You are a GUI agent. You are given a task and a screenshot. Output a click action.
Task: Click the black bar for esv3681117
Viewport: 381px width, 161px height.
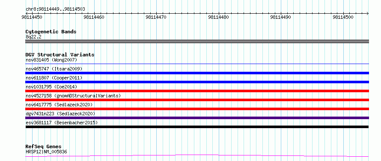click(x=197, y=127)
